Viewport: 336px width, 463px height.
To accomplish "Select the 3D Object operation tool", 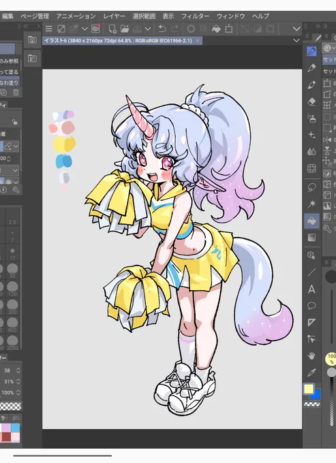I will click(311, 255).
